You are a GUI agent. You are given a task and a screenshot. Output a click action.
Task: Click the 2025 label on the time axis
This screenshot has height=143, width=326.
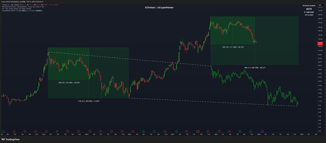point(216,134)
